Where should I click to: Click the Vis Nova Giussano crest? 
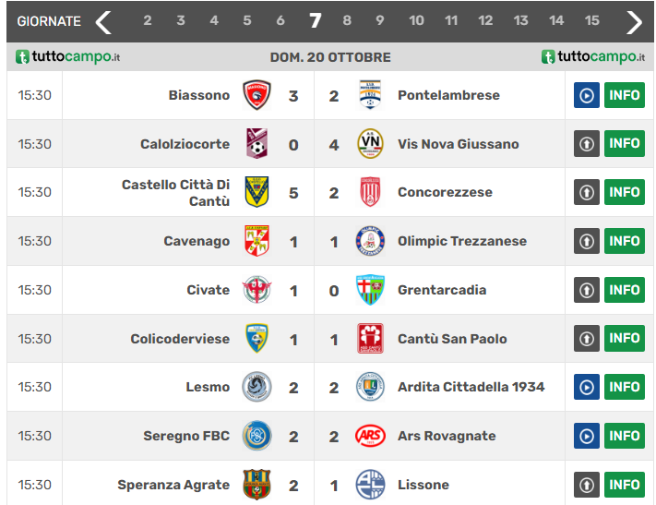(x=370, y=144)
